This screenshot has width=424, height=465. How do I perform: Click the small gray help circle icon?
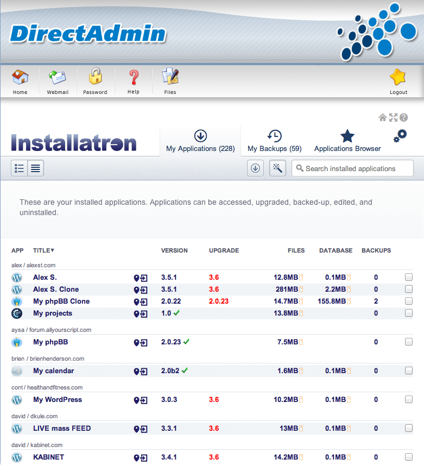pyautogui.click(x=403, y=118)
